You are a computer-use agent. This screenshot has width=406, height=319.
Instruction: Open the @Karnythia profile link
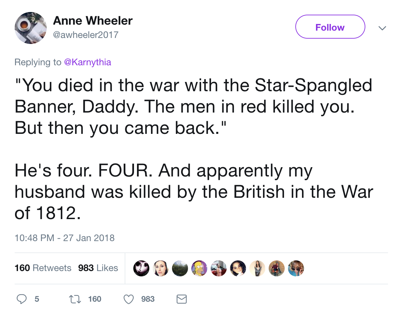[x=87, y=62]
